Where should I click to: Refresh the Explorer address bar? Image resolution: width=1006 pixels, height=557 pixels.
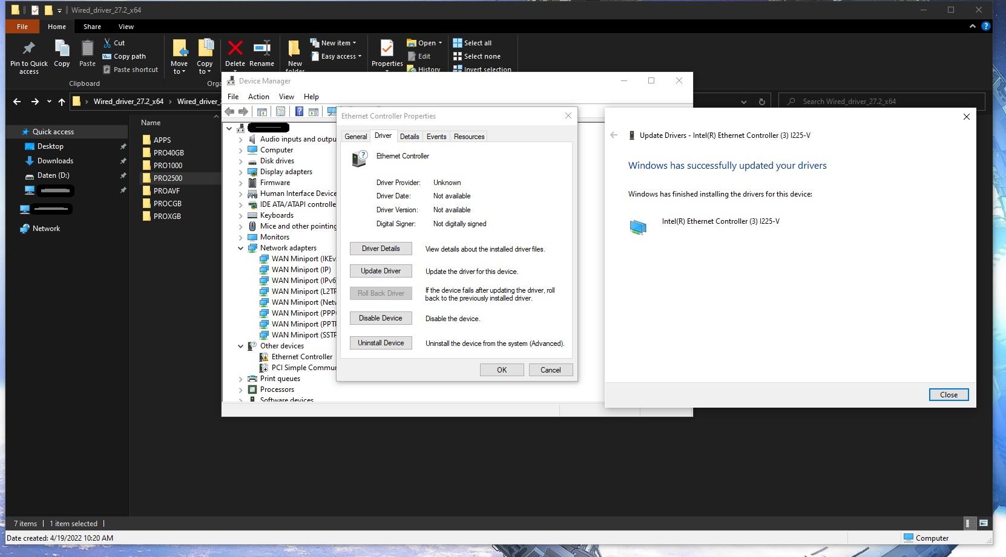pos(761,102)
